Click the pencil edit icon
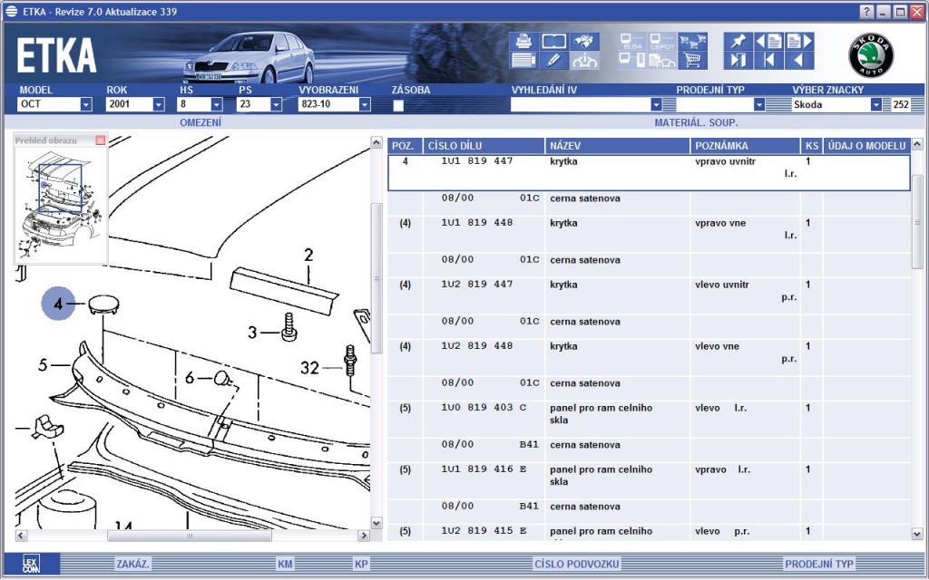This screenshot has height=580, width=929. [554, 61]
